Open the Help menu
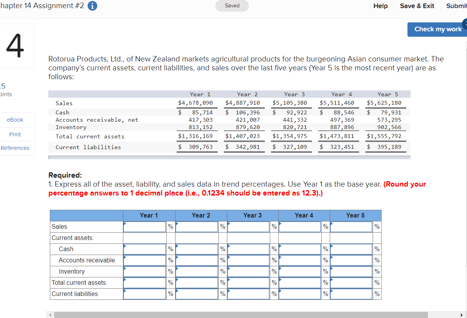 (380, 6)
